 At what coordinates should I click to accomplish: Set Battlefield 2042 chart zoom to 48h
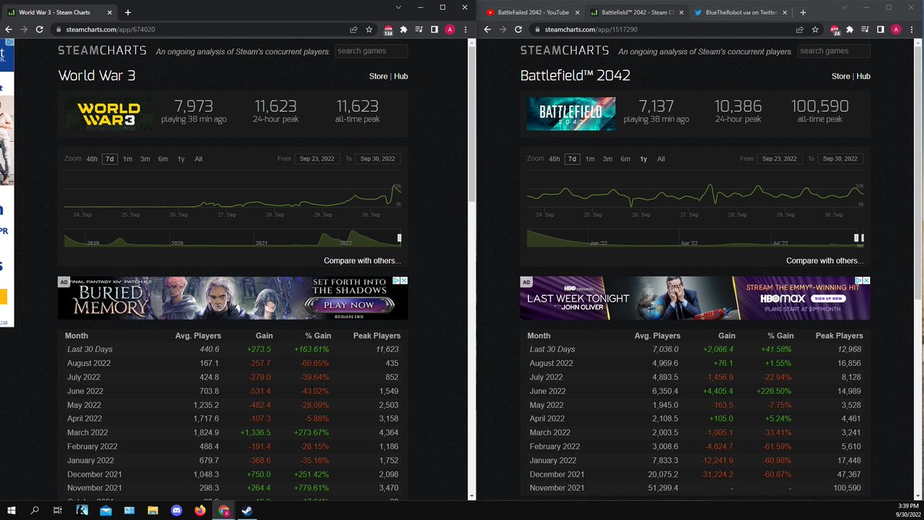click(554, 159)
